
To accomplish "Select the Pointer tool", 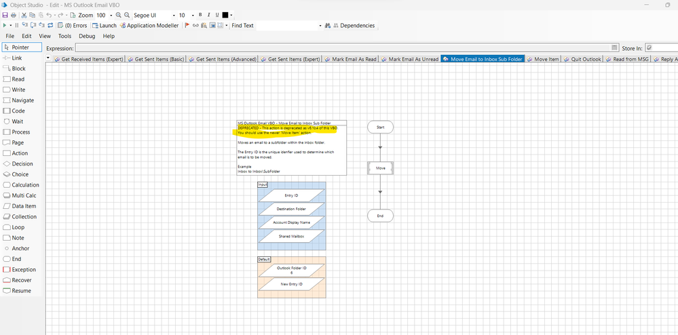I will click(22, 47).
